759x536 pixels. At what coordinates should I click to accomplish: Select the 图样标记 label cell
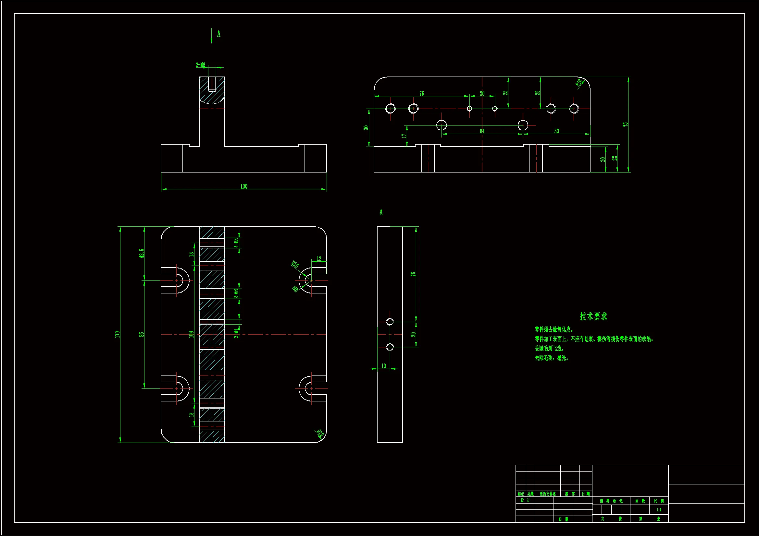pyautogui.click(x=611, y=501)
